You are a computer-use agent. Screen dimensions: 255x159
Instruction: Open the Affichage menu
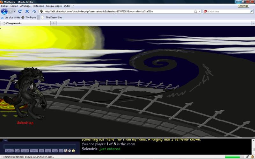25,6
